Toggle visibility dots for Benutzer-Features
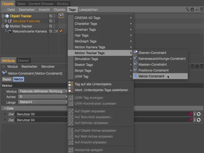 54,21
